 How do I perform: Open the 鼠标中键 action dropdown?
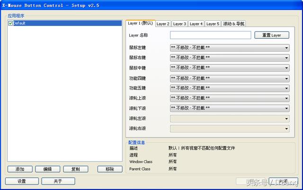click(x=230, y=68)
